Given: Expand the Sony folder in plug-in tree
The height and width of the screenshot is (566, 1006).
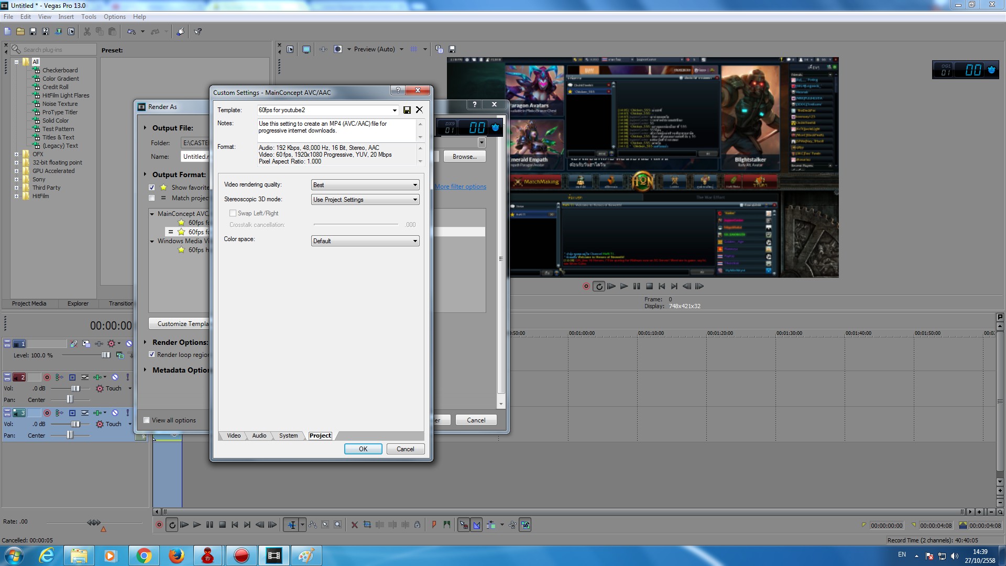Looking at the screenshot, I should pyautogui.click(x=16, y=179).
